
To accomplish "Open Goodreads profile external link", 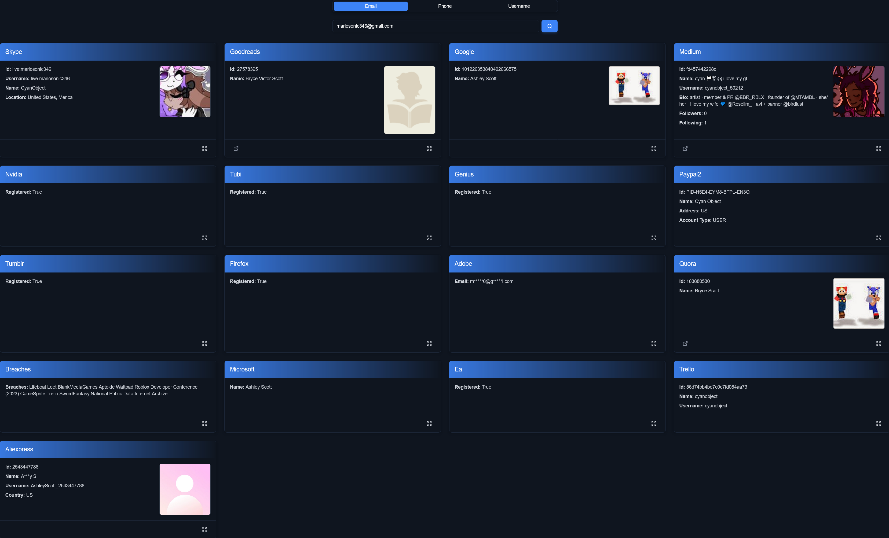I will [236, 149].
